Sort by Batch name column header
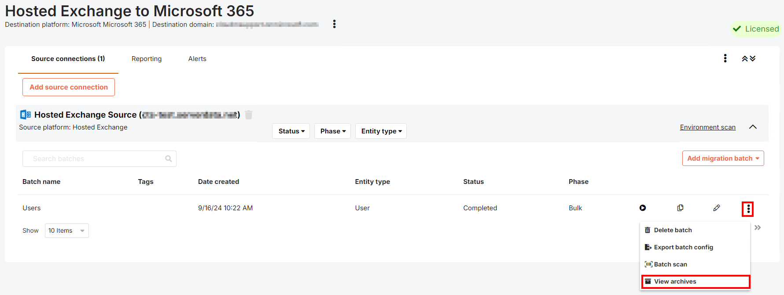The width and height of the screenshot is (784, 295). pos(41,182)
